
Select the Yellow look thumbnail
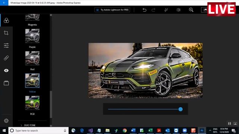pos(32,80)
